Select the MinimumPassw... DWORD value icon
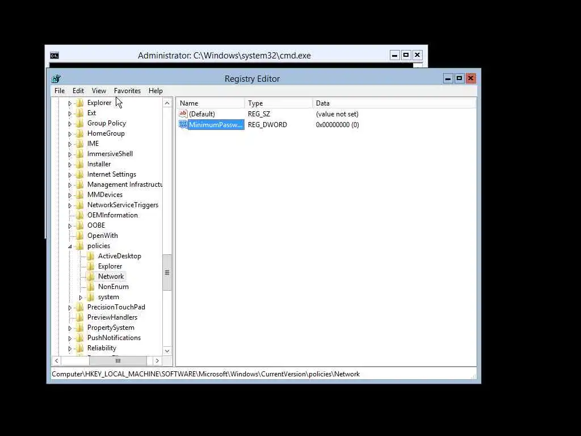This screenshot has width=581, height=436. [183, 124]
